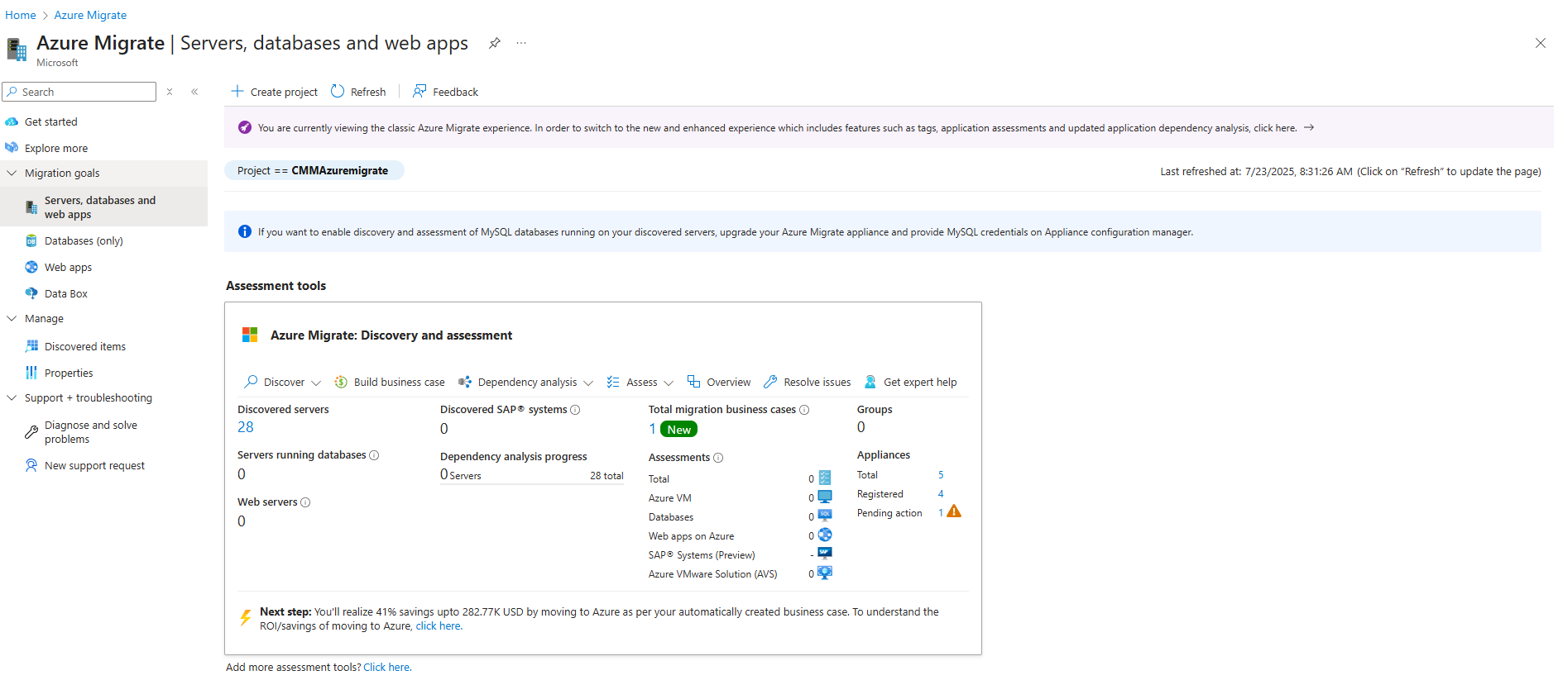Click the green New badge

coord(678,429)
